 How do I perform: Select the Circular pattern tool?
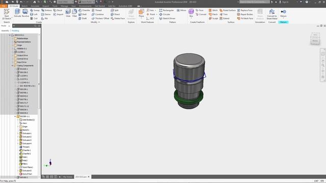coord(165,14)
